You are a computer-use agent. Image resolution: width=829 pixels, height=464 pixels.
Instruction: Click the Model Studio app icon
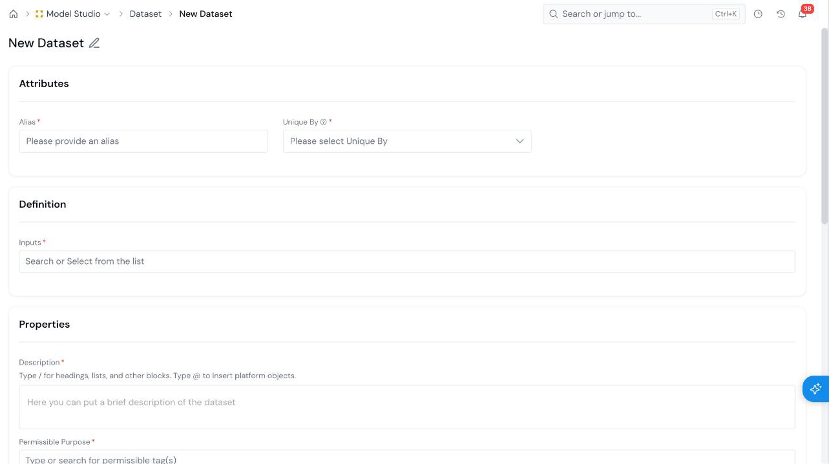point(39,14)
